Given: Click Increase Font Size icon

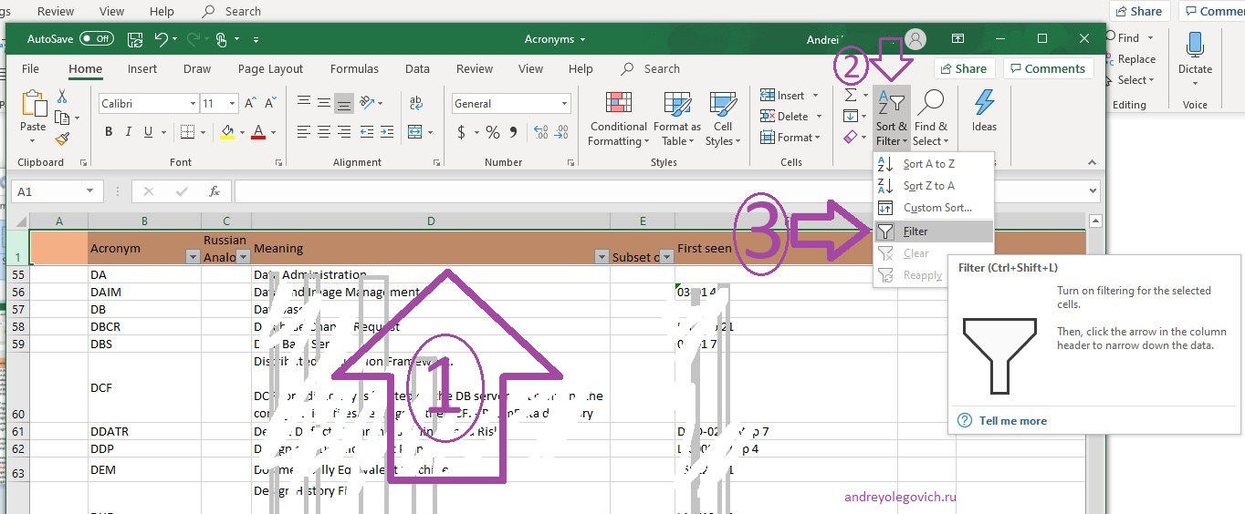Looking at the screenshot, I should click(250, 104).
